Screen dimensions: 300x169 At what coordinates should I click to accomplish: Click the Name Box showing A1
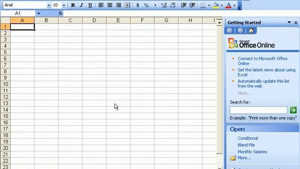point(18,14)
